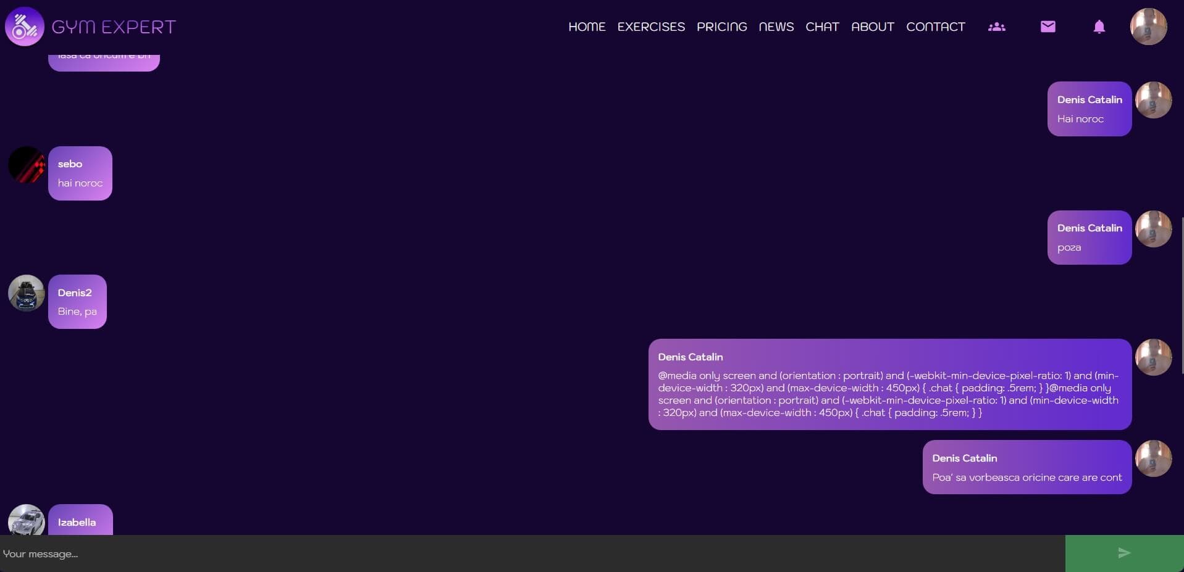This screenshot has height=572, width=1184.
Task: Open the News section
Action: tap(776, 27)
